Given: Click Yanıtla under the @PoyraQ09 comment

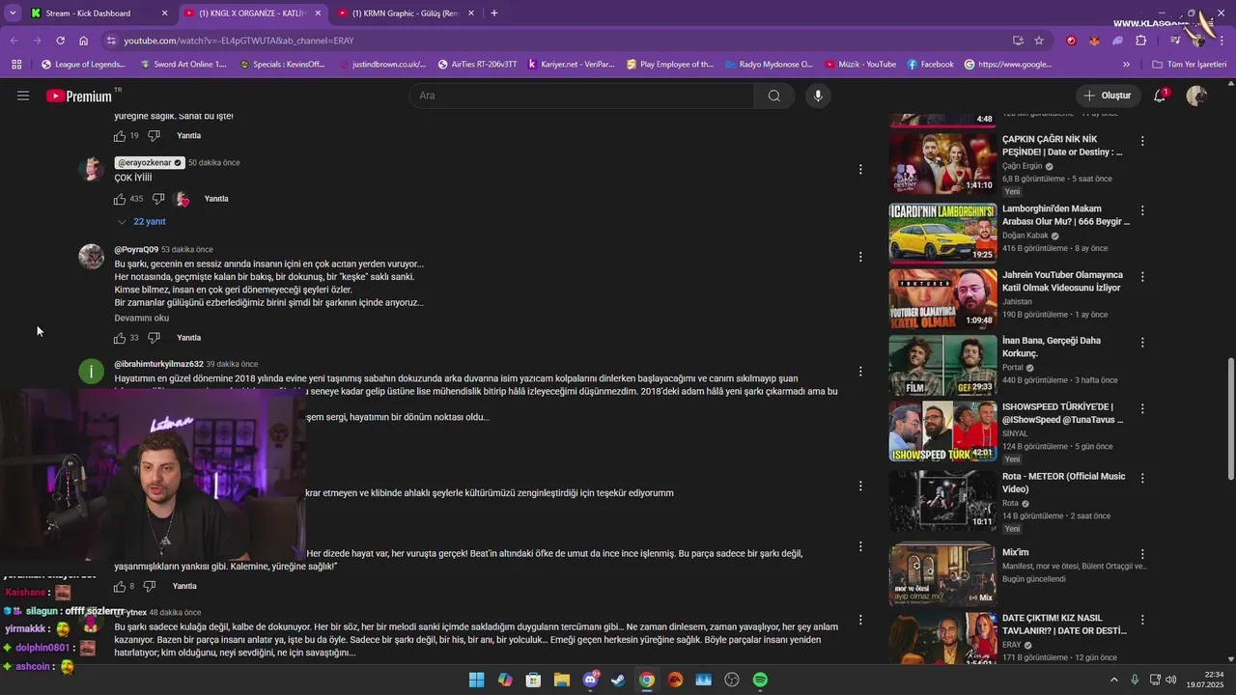Looking at the screenshot, I should pyautogui.click(x=189, y=338).
